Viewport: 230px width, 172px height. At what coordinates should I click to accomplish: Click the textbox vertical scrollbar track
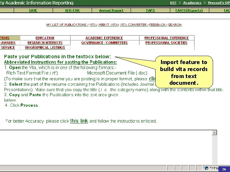point(214,149)
